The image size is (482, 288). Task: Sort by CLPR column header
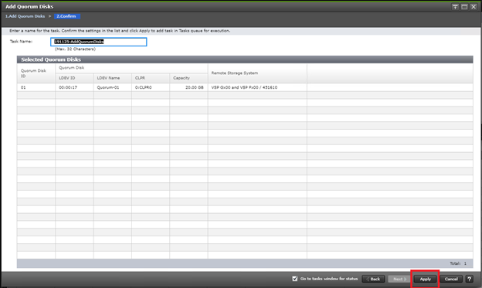151,78
